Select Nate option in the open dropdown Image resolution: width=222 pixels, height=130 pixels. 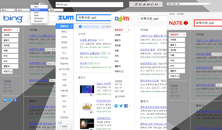tap(36, 15)
